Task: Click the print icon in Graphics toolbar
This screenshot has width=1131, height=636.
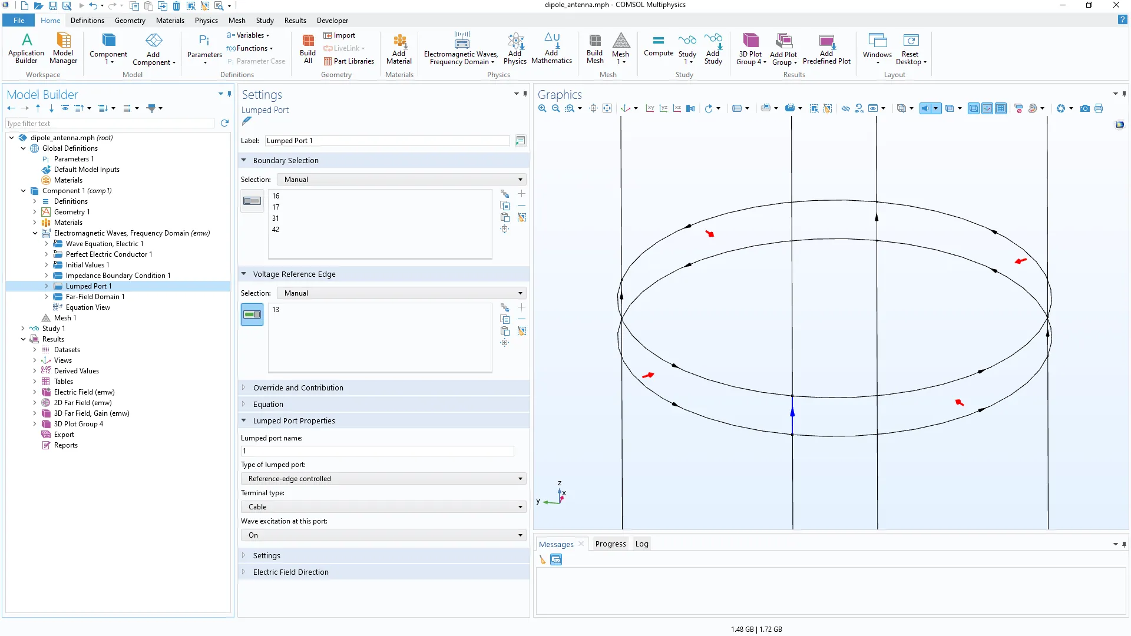Action: coord(1099,108)
